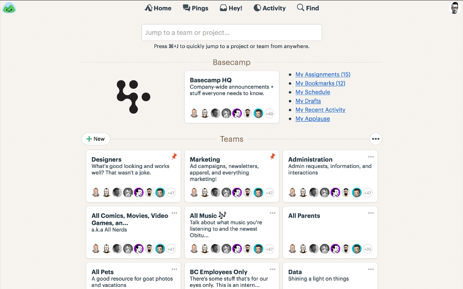
Task: Open your profile avatar menu
Action: [455, 8]
